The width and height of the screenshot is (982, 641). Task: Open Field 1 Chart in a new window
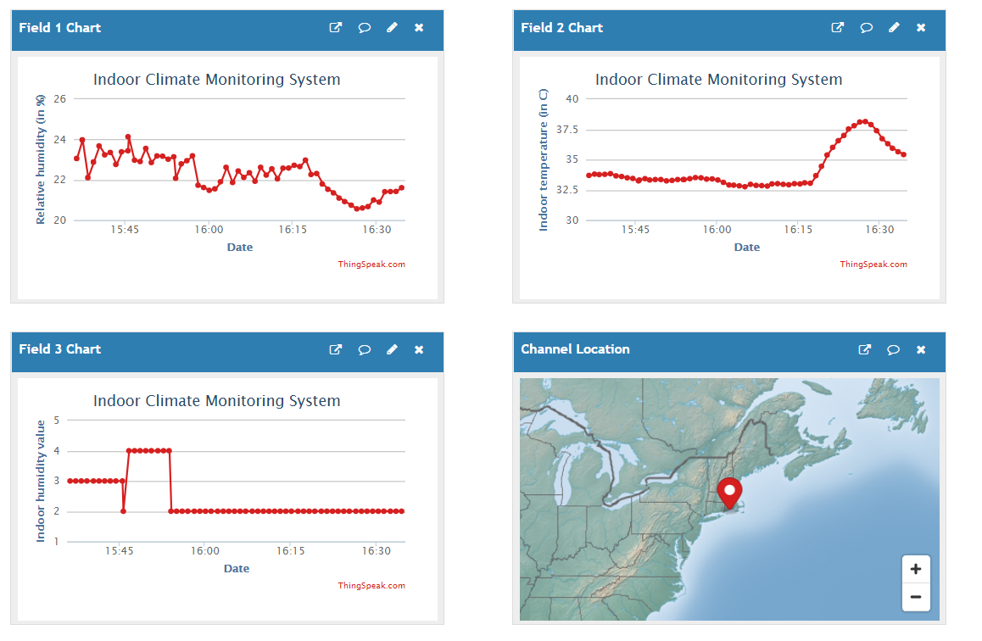(335, 27)
